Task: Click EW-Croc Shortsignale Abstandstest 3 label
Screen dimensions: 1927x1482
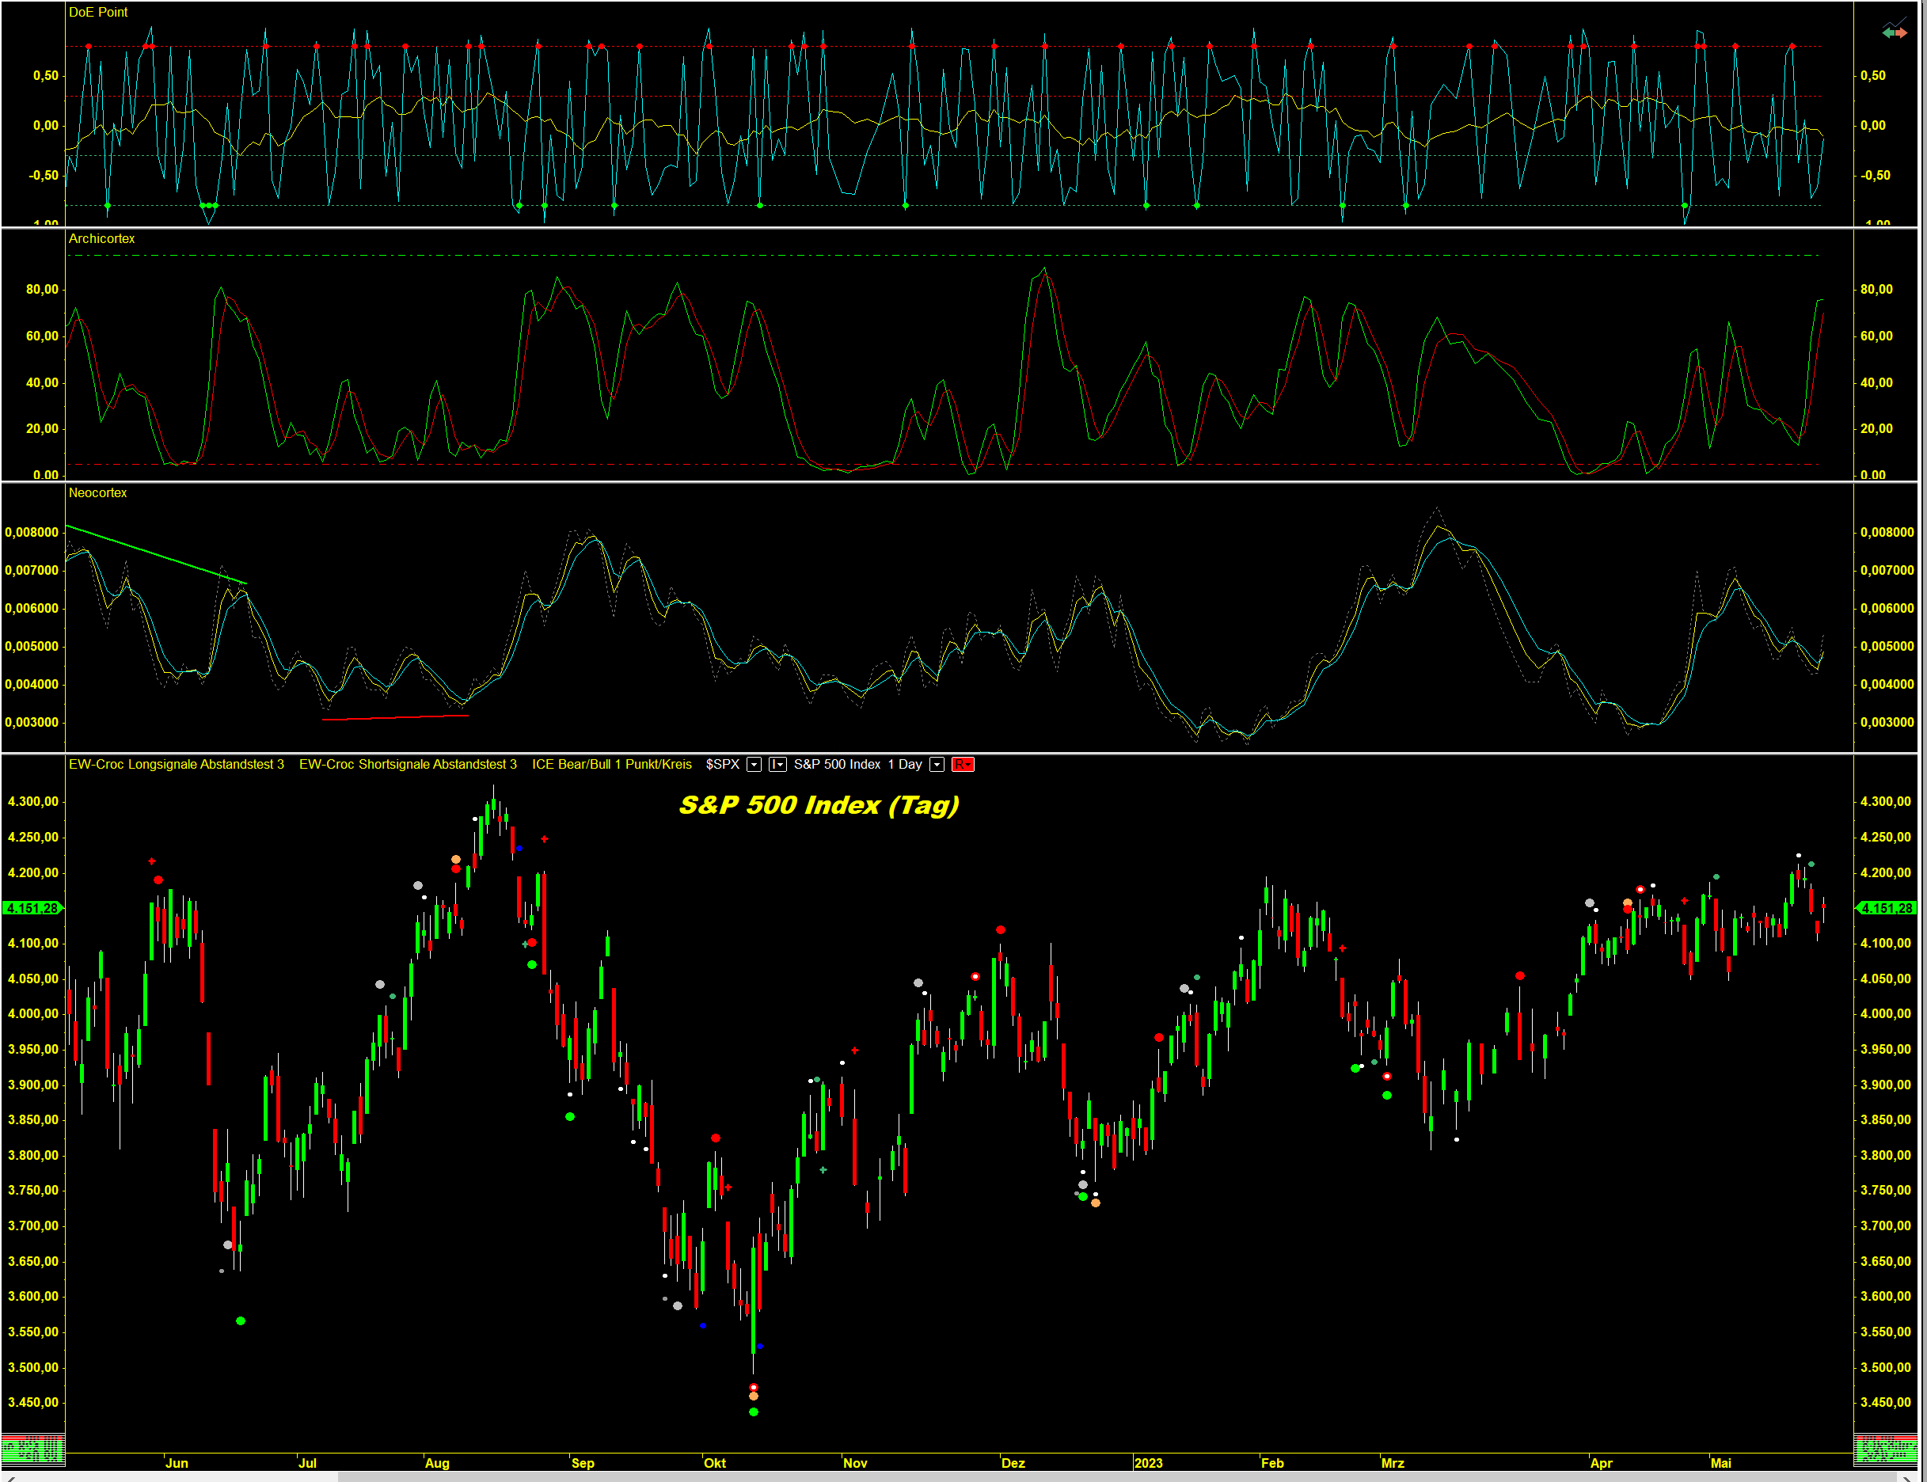Action: pyautogui.click(x=408, y=765)
